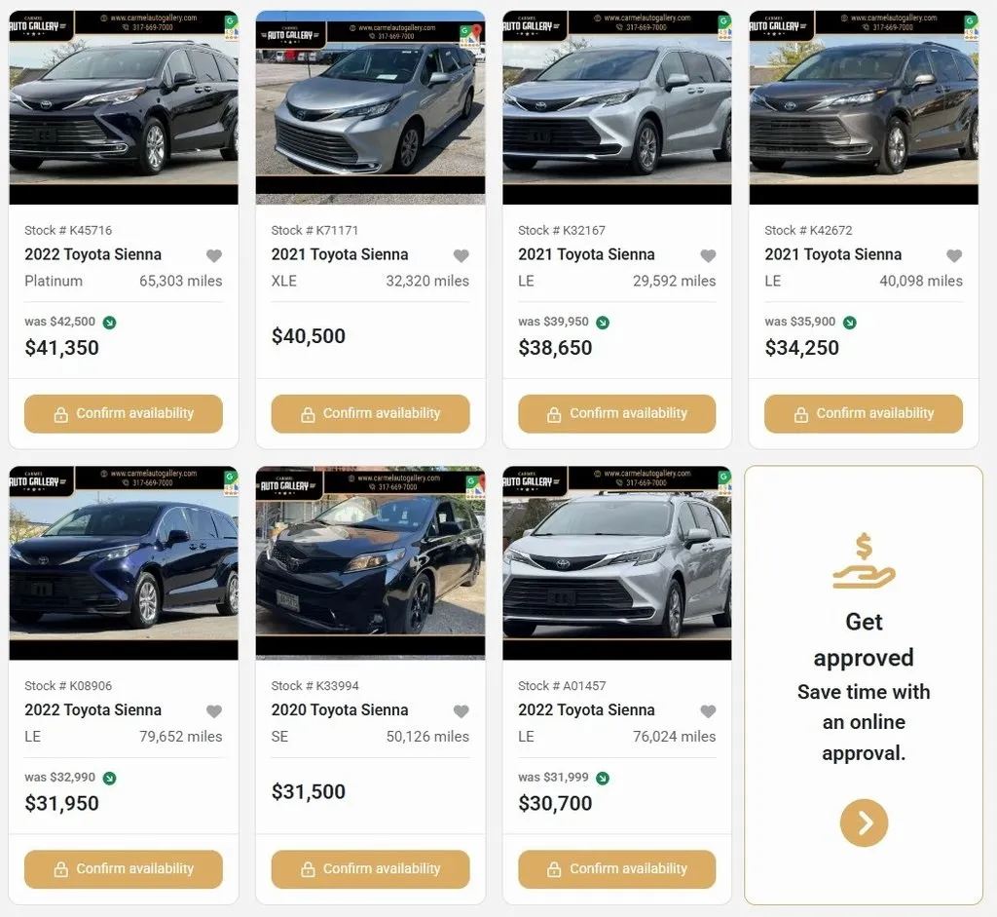Heart the stock A01457 Sienna LE
Screen dimensions: 997x917
click(708, 711)
